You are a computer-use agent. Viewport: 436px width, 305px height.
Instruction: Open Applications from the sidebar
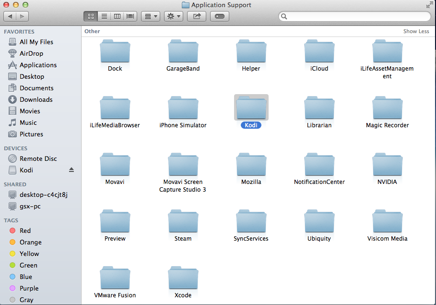[x=36, y=65]
